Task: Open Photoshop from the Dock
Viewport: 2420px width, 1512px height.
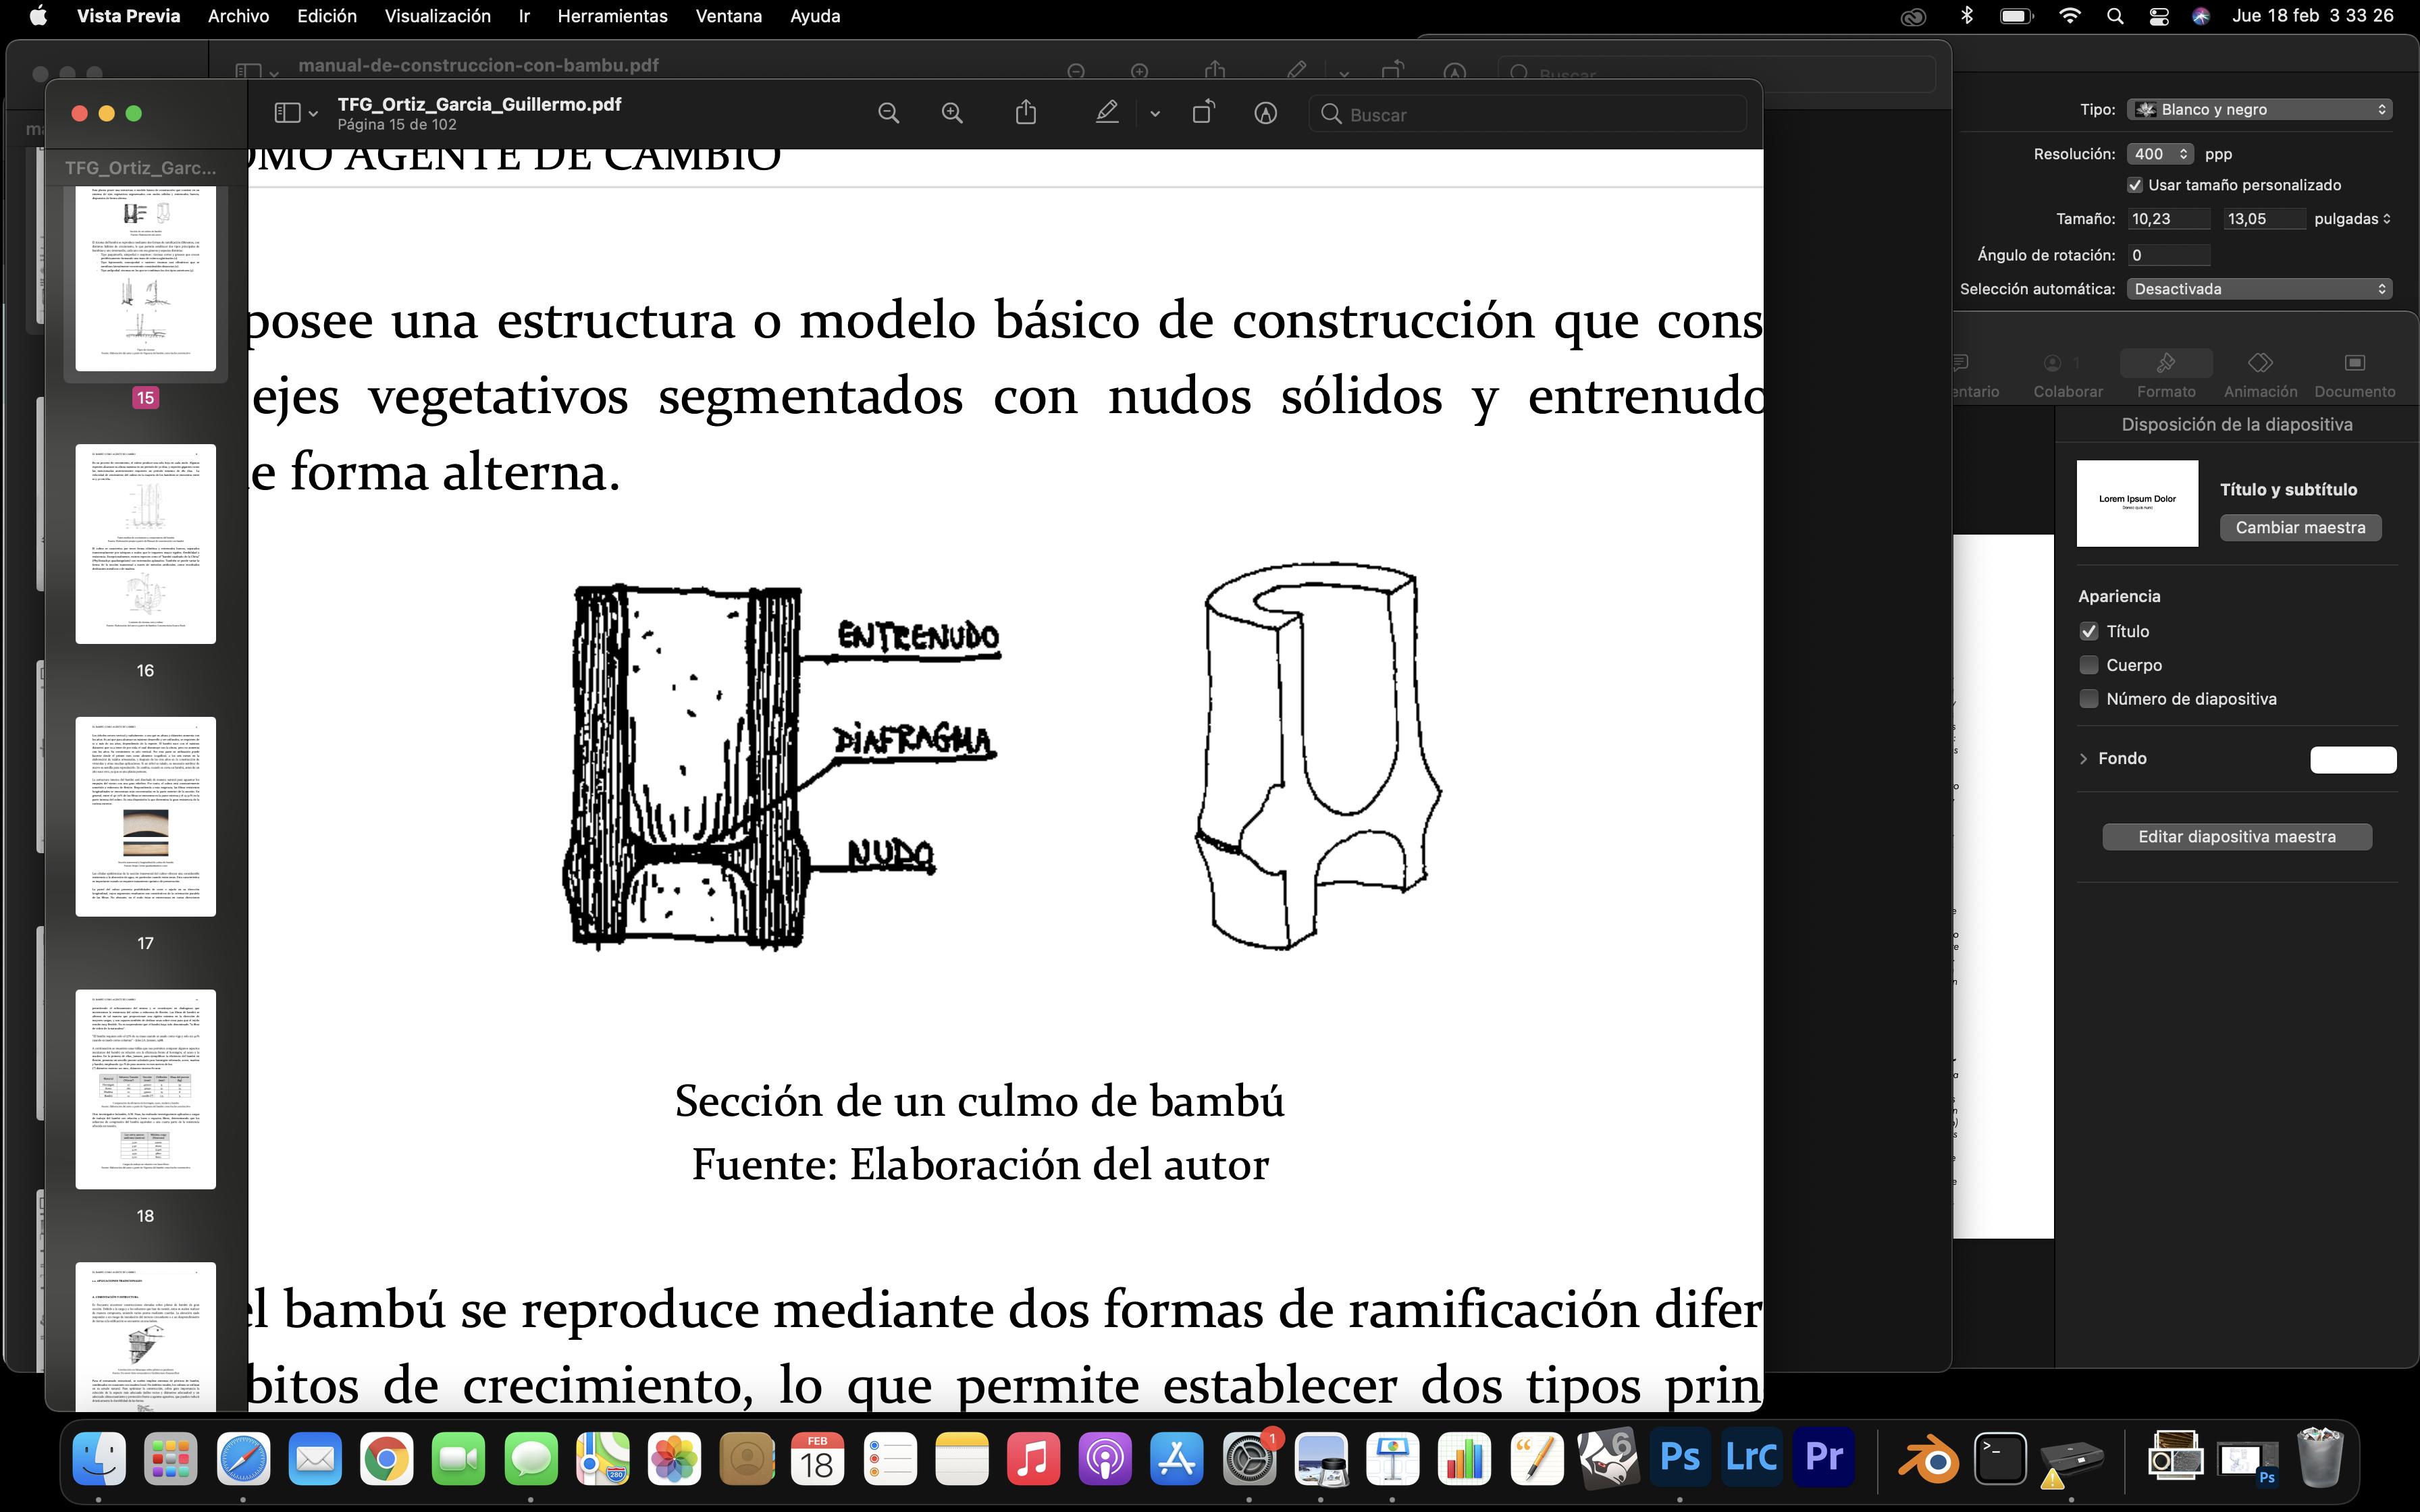Action: 1679,1458
